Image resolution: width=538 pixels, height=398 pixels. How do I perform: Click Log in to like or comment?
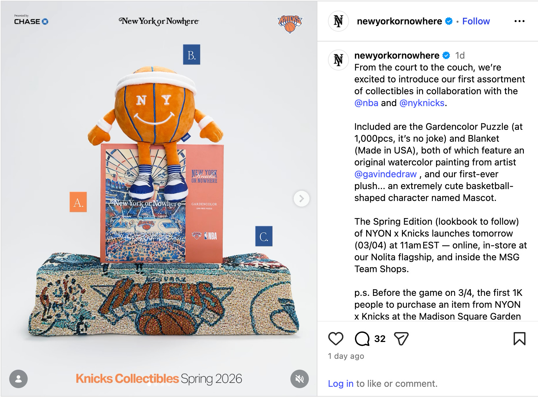click(340, 384)
